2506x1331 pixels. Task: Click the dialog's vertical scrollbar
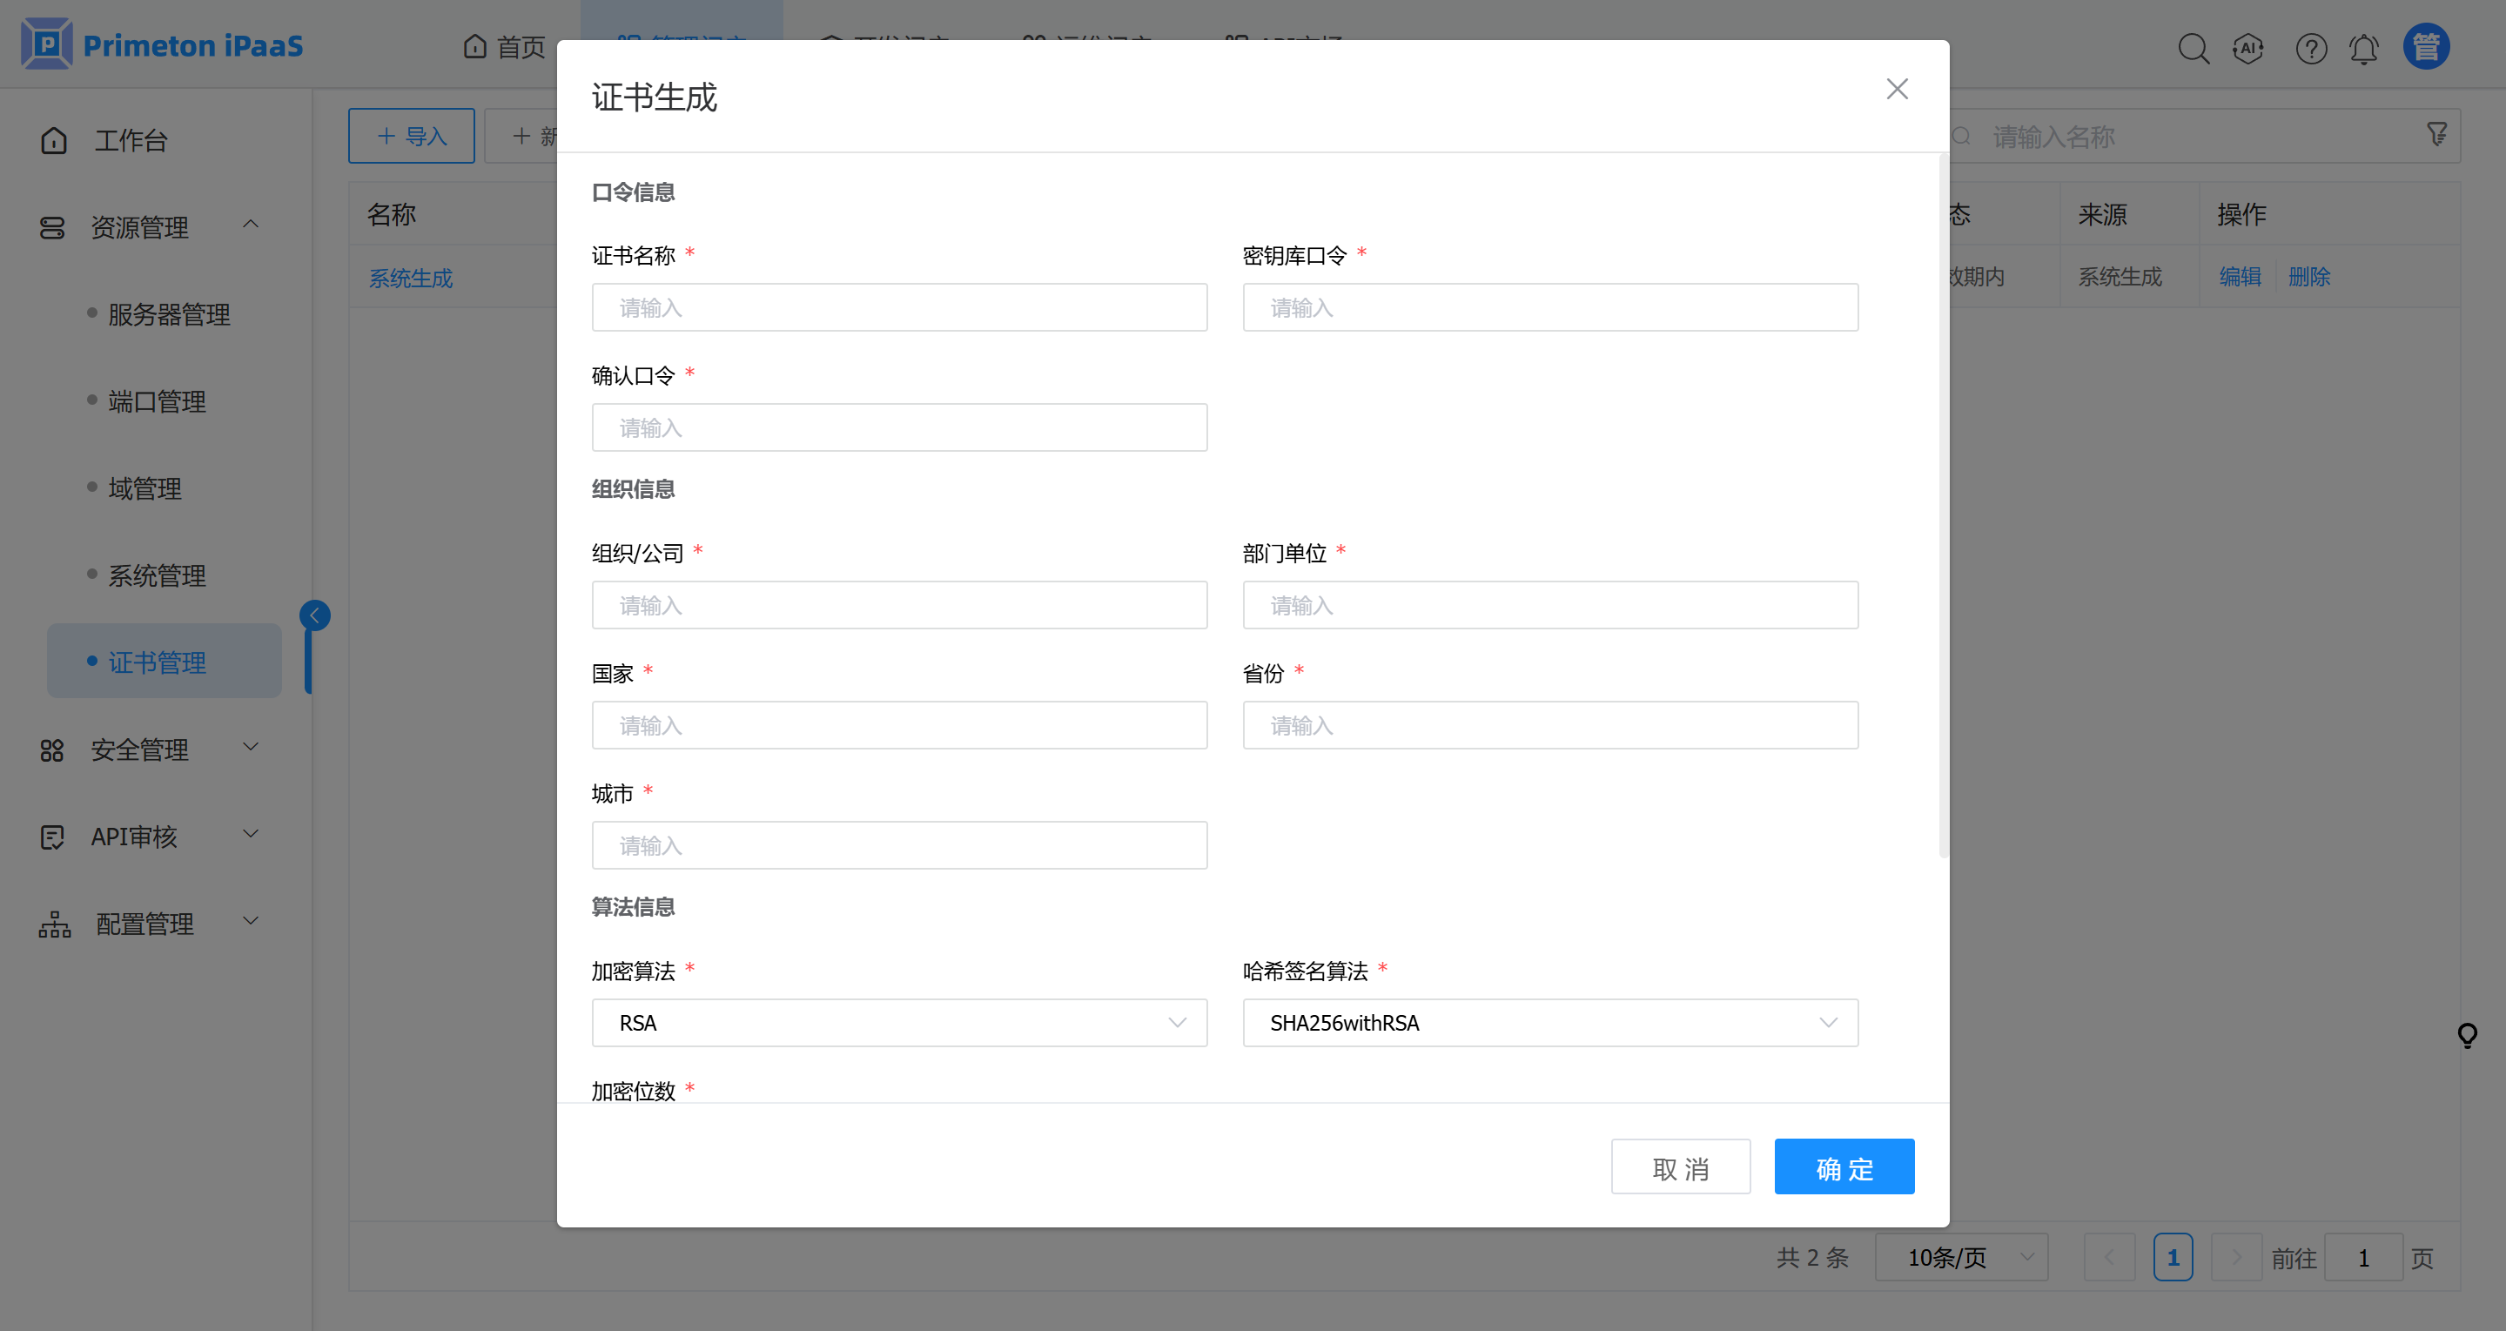[x=1942, y=506]
